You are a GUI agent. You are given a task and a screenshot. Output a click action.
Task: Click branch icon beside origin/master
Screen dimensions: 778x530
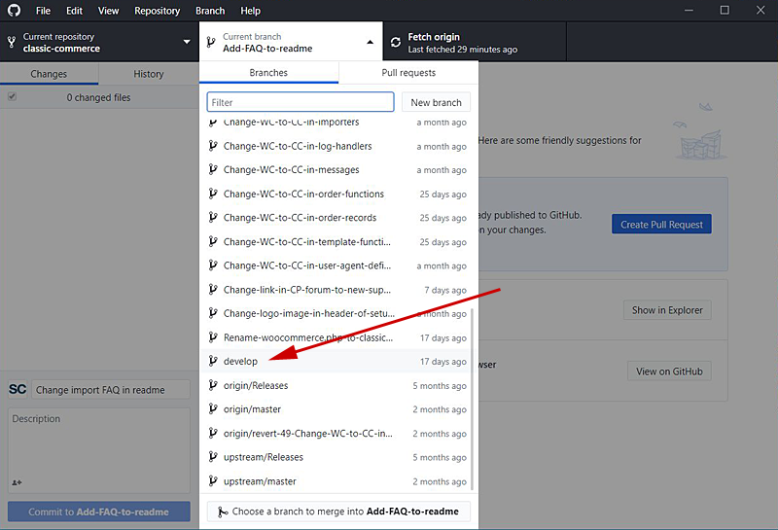click(x=213, y=408)
